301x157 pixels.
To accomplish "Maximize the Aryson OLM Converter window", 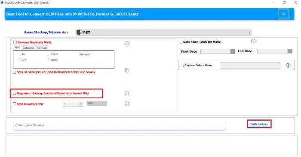I will click(x=284, y=3).
